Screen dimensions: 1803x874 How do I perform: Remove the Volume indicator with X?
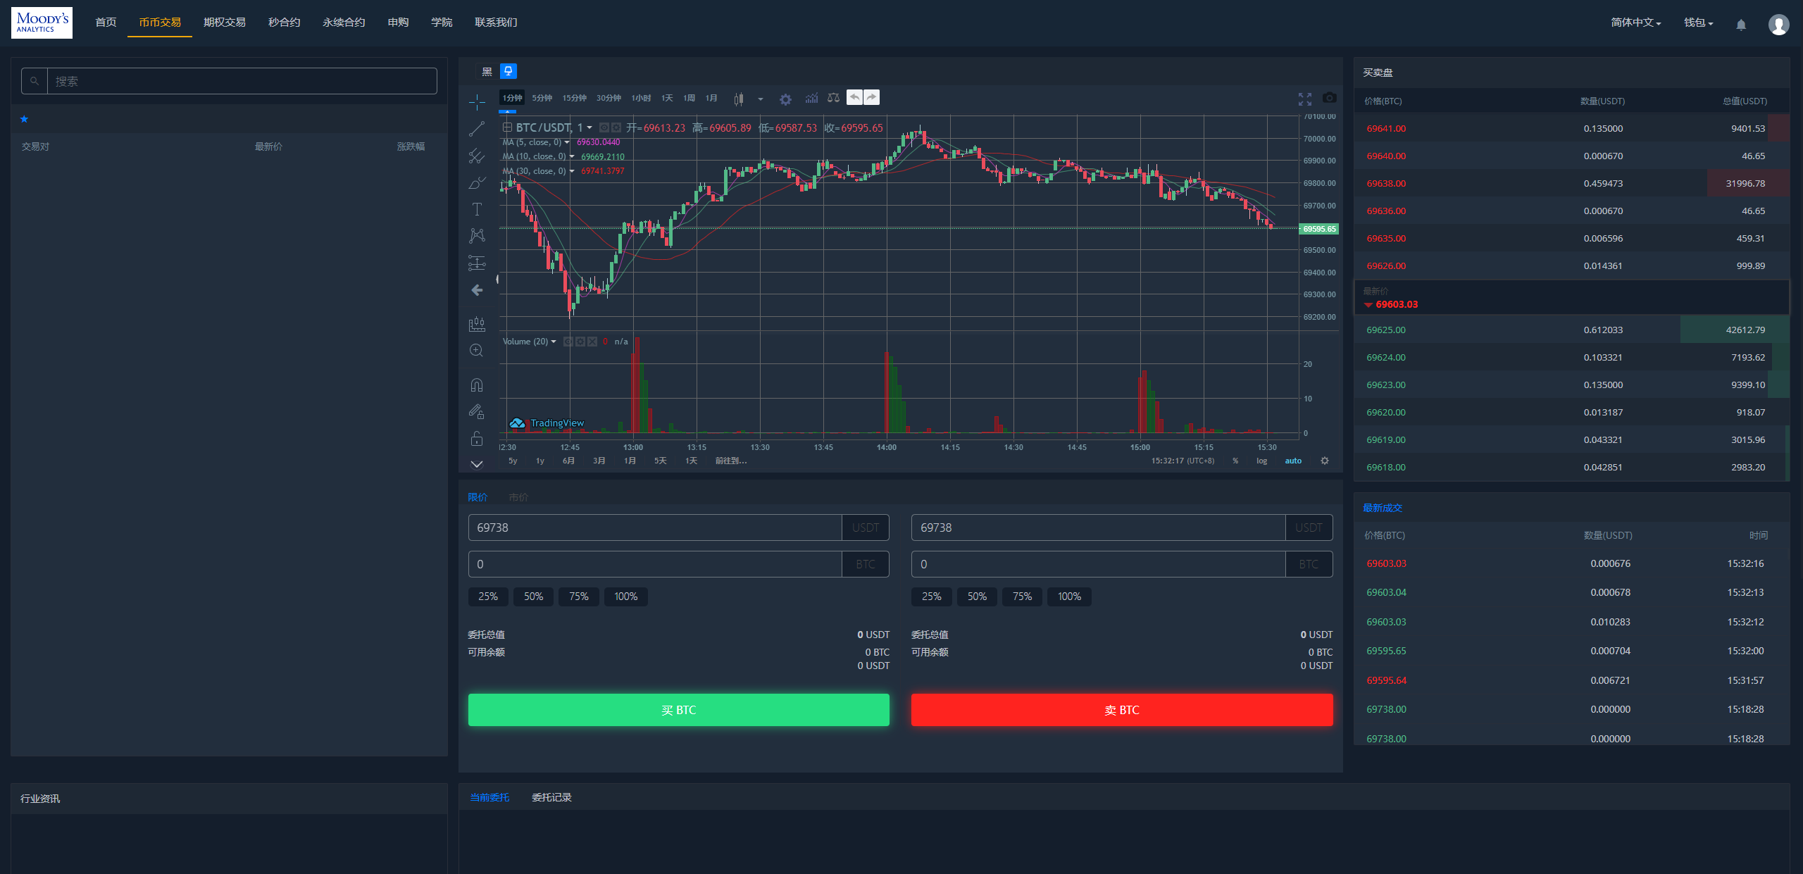point(592,342)
